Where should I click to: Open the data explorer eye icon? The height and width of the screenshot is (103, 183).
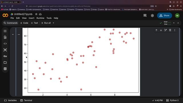point(5,50)
